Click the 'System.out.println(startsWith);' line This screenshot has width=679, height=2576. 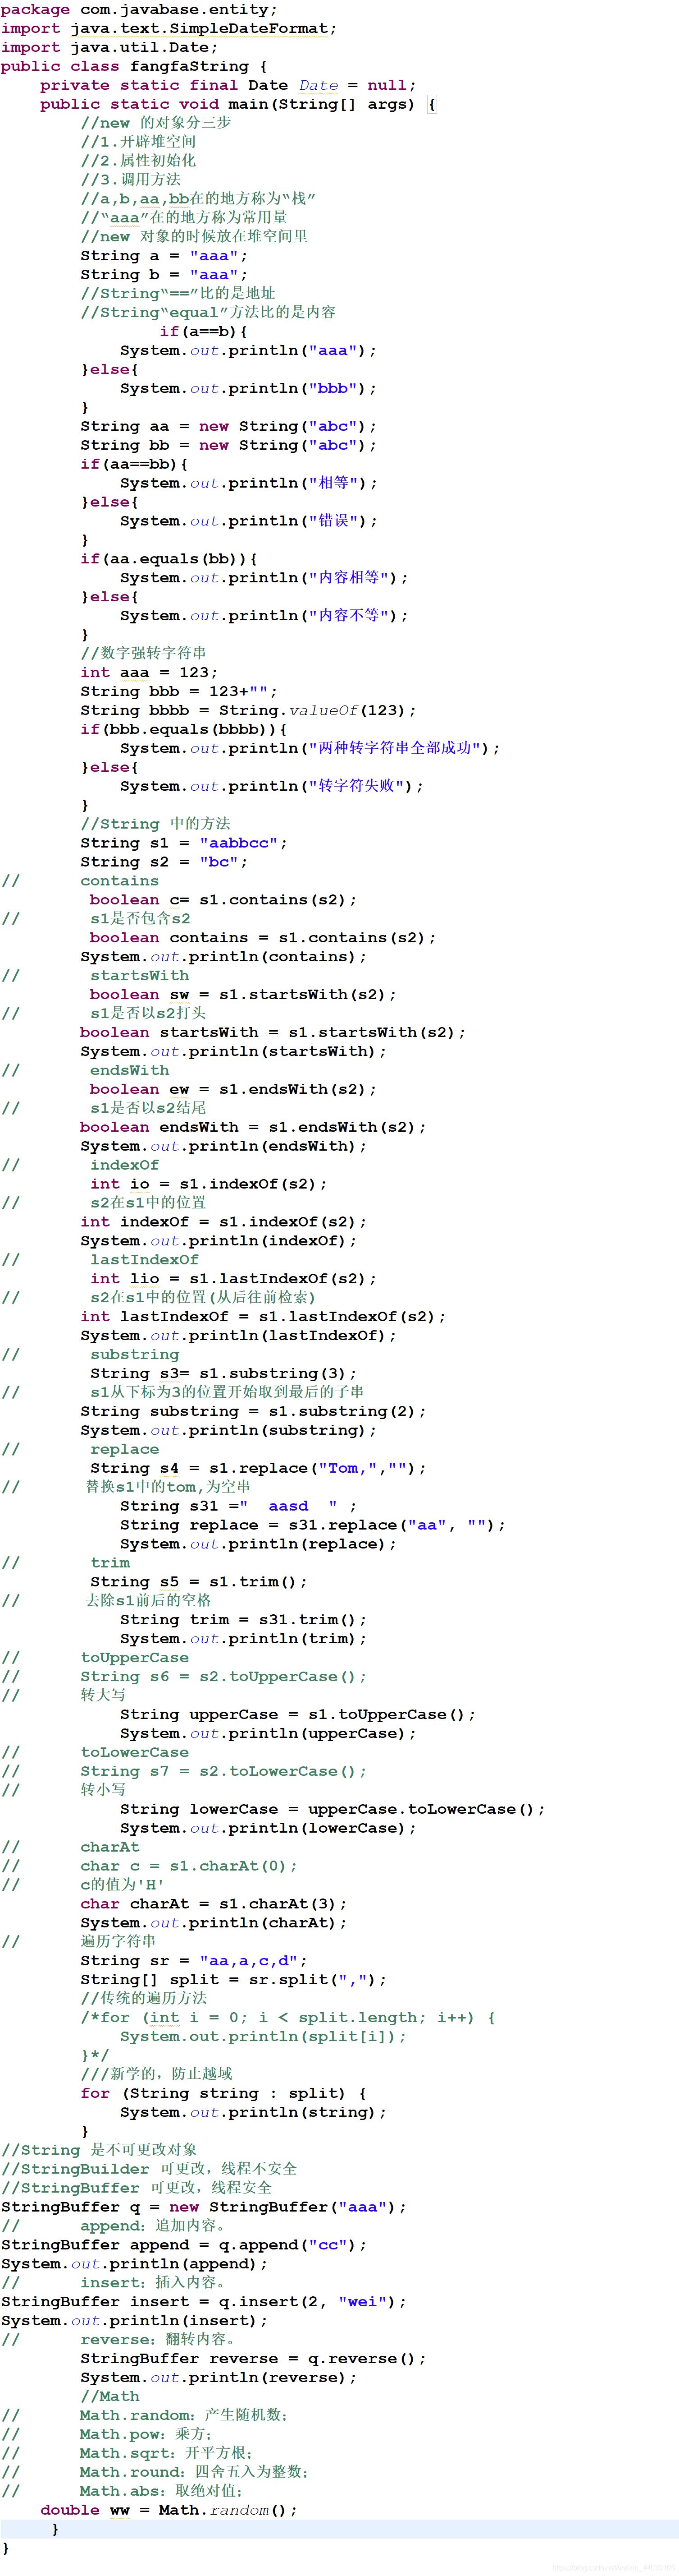234,1052
